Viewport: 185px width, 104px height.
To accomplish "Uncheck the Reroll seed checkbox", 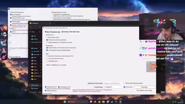I will coord(124,87).
